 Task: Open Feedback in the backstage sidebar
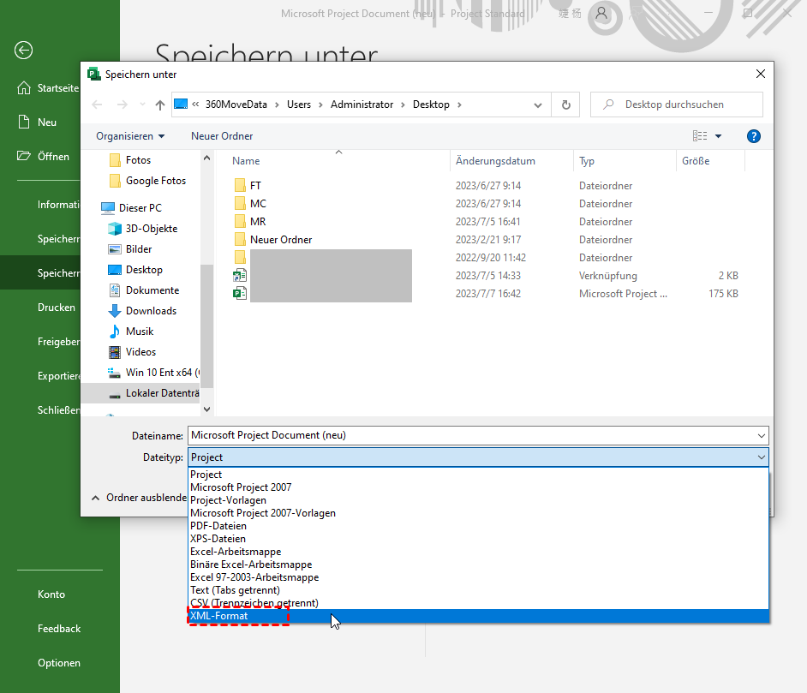(x=58, y=629)
